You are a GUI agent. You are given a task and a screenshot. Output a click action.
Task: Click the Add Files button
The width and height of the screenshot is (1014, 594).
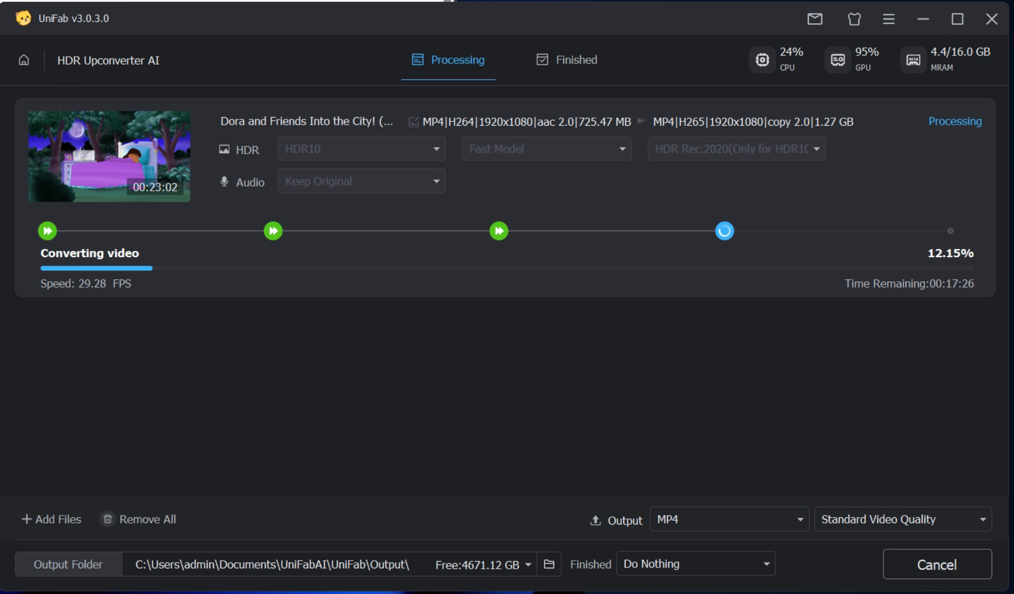[x=51, y=519]
